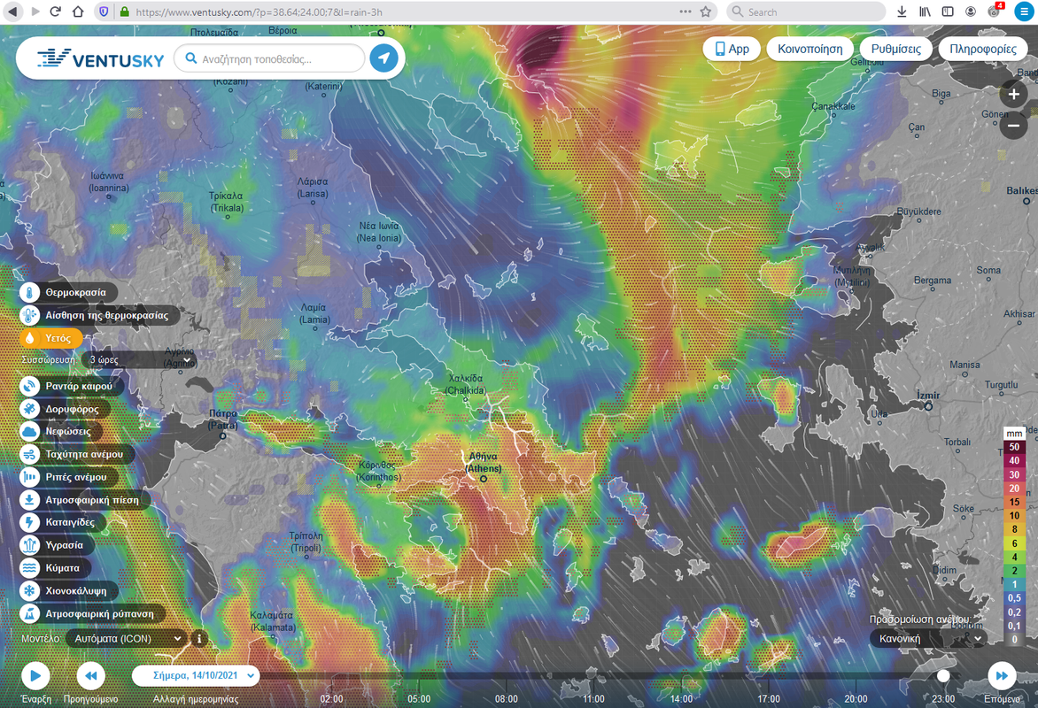Open the Μοντέλο Αυτόματα (ICON) dropdown
This screenshot has width=1038, height=708.
pyautogui.click(x=128, y=638)
